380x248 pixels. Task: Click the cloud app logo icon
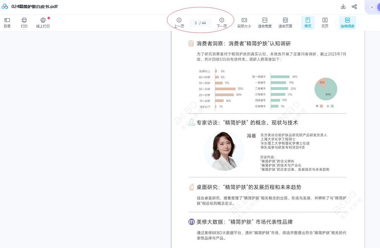click(x=5, y=7)
